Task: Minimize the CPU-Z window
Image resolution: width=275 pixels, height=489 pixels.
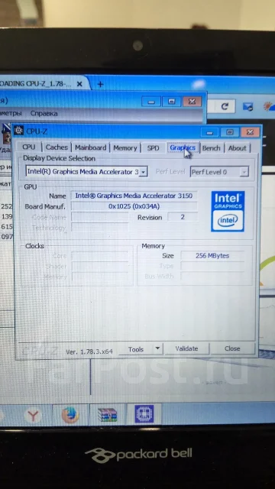Action: [209, 132]
